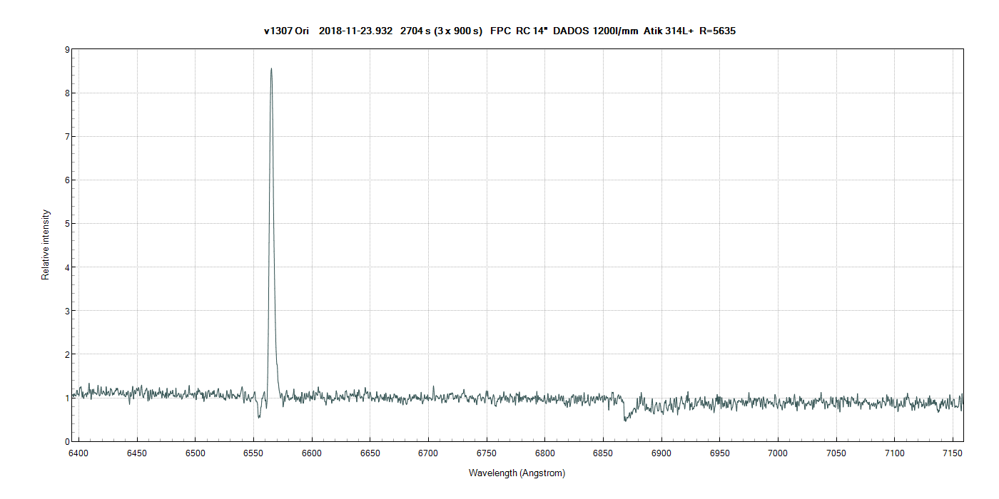Click the 1 tick label on the y-axis
999x499 pixels.
pos(66,398)
